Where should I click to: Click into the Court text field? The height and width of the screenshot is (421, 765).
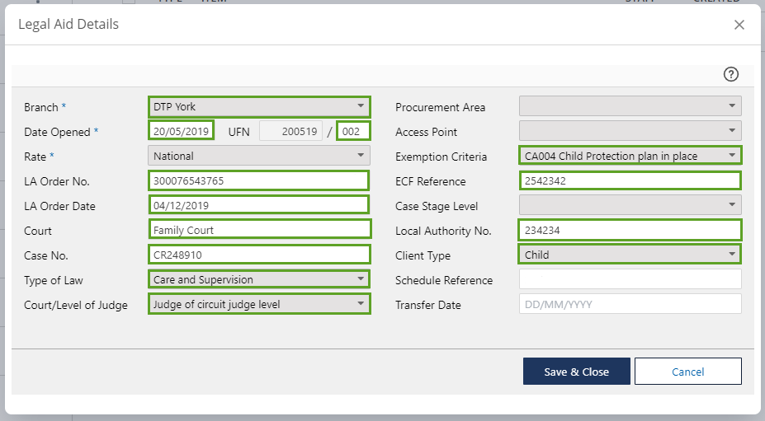tap(259, 230)
